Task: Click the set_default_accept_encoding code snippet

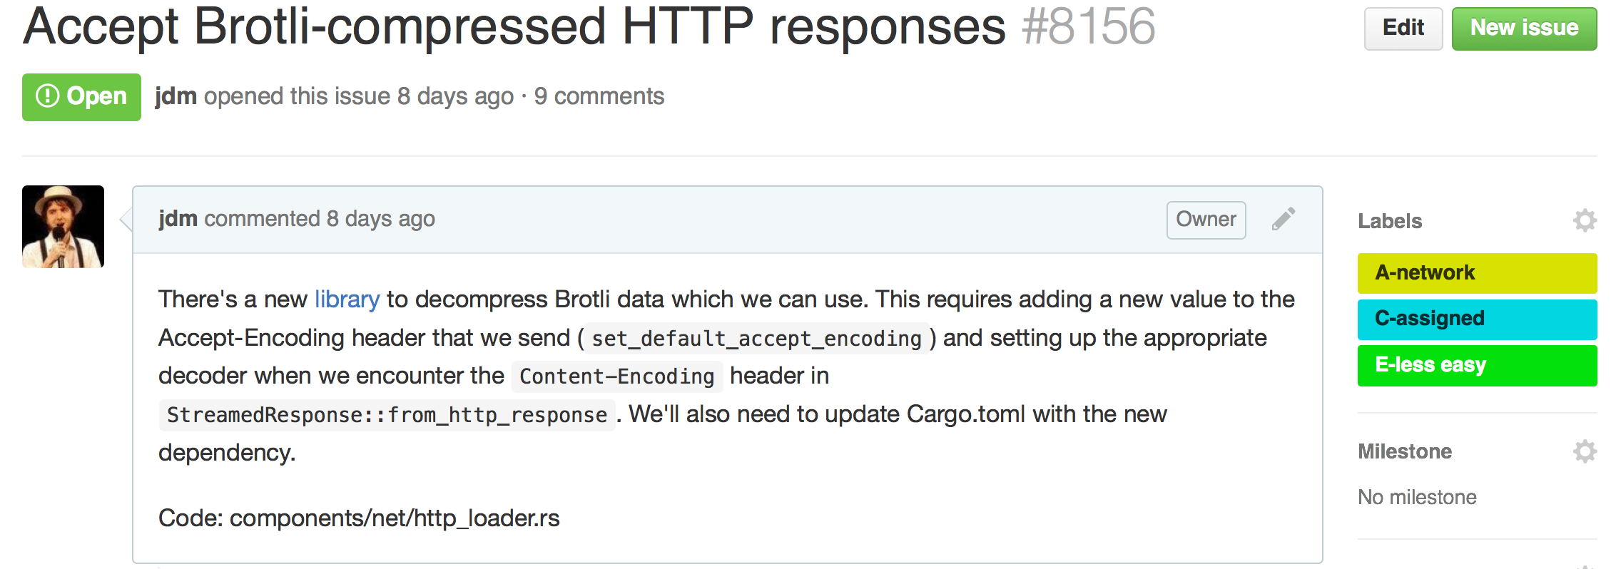Action: point(756,339)
